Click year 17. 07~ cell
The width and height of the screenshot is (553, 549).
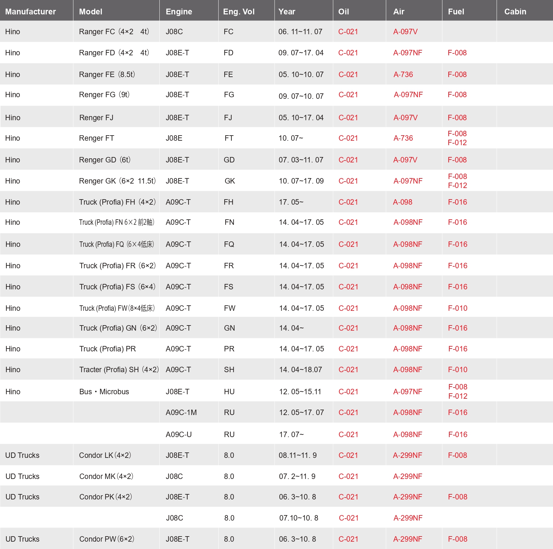click(x=291, y=435)
